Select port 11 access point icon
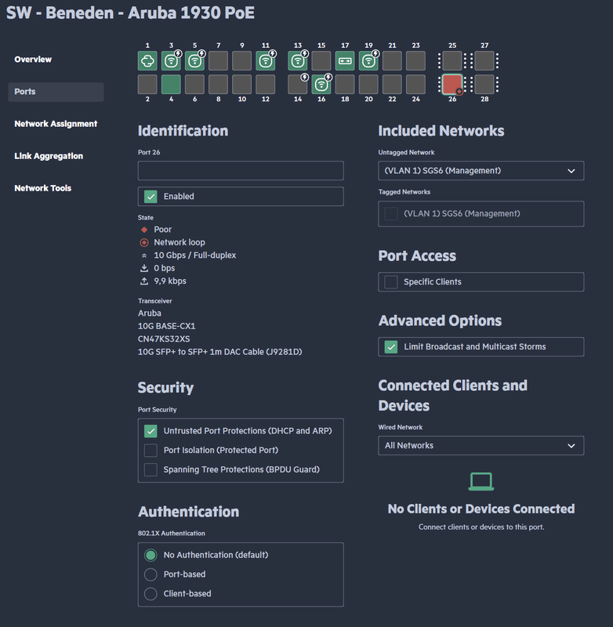 [266, 60]
